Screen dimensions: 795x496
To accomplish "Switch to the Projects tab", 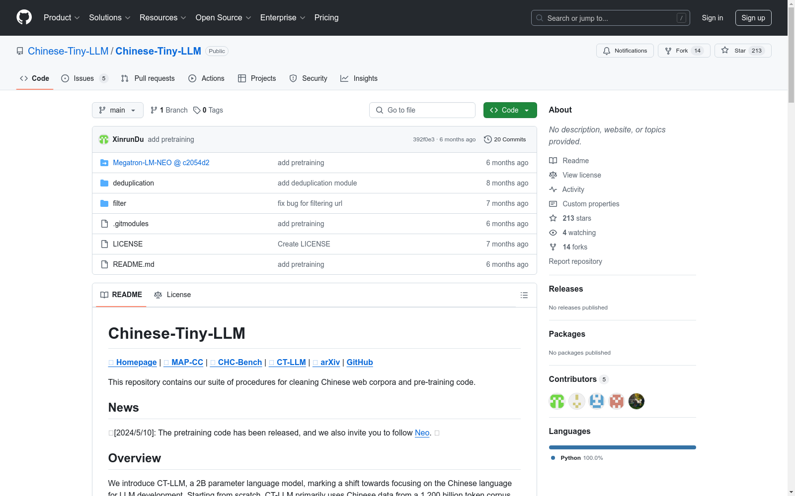I will click(x=257, y=78).
